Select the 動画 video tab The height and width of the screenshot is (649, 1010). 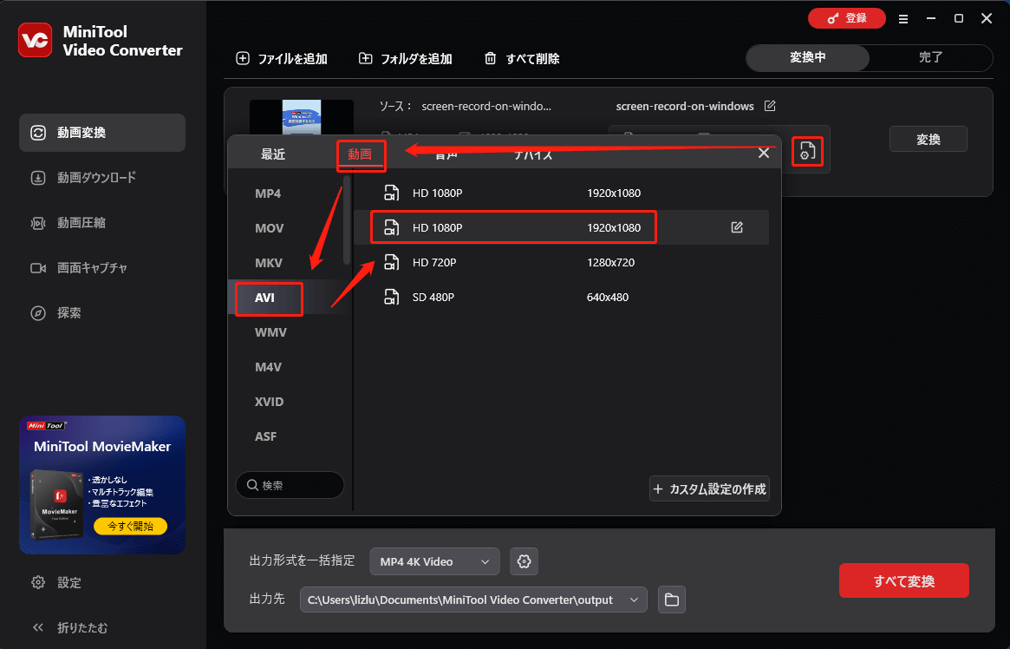point(360,154)
